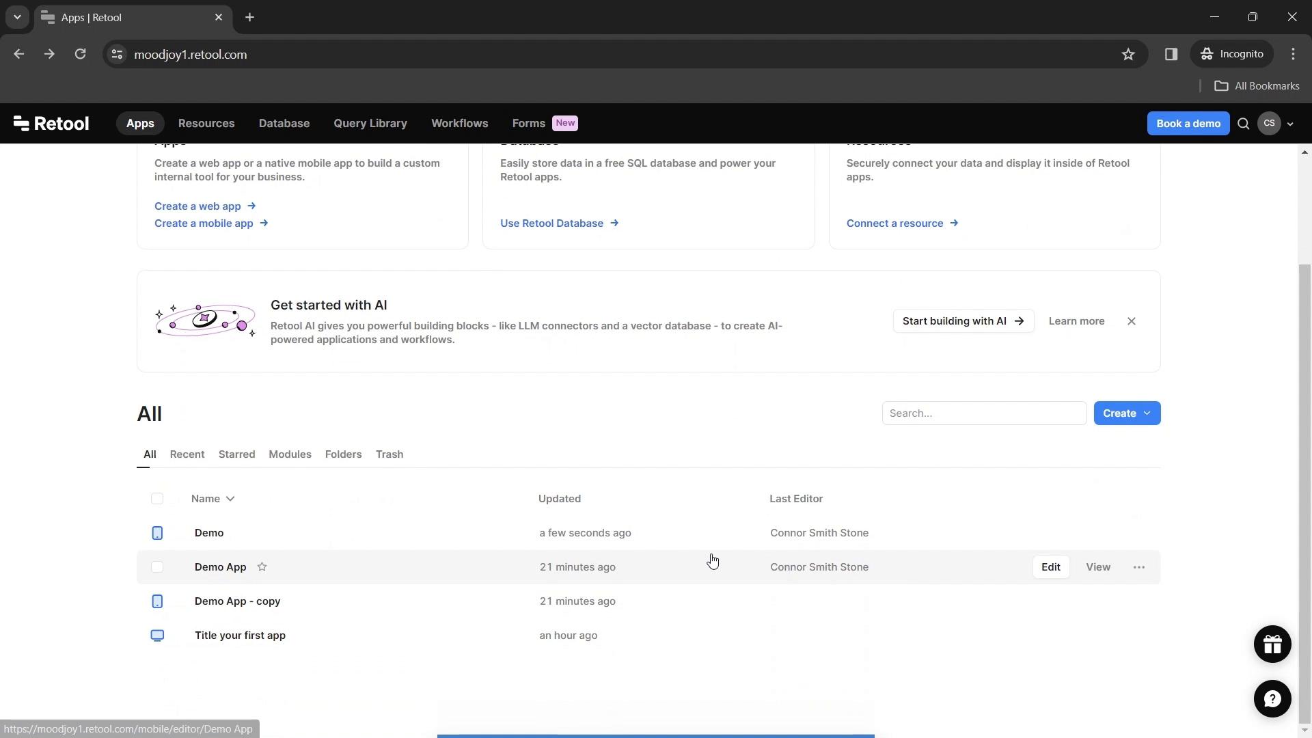The image size is (1312, 738).
Task: Click the Create a web app link
Action: tap(197, 206)
